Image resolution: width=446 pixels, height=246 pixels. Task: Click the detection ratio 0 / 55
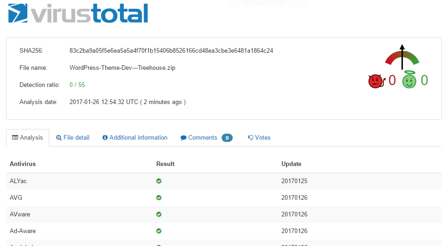pos(77,85)
